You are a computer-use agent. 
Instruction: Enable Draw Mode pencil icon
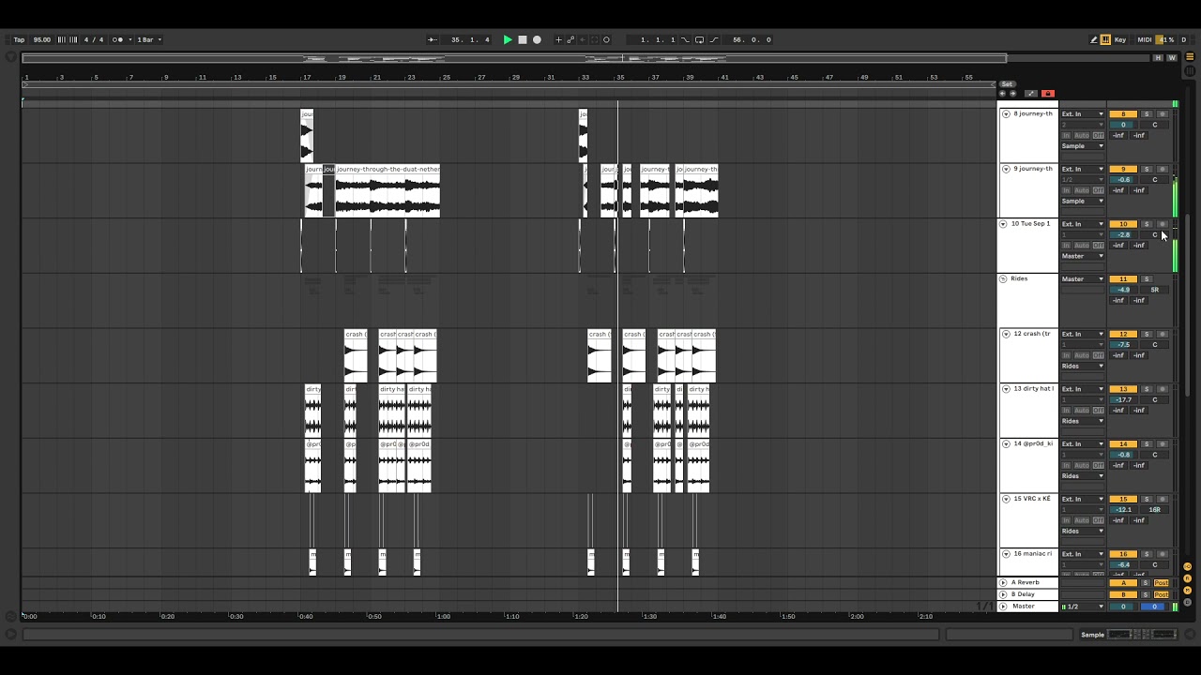(1094, 39)
